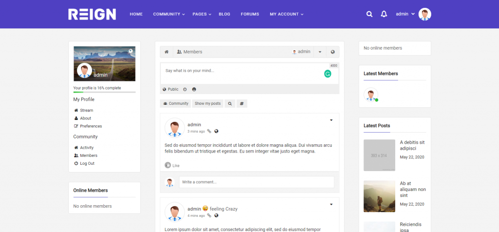Open Blog in top navigation
Image resolution: width=499 pixels, height=232 pixels.
tap(224, 14)
